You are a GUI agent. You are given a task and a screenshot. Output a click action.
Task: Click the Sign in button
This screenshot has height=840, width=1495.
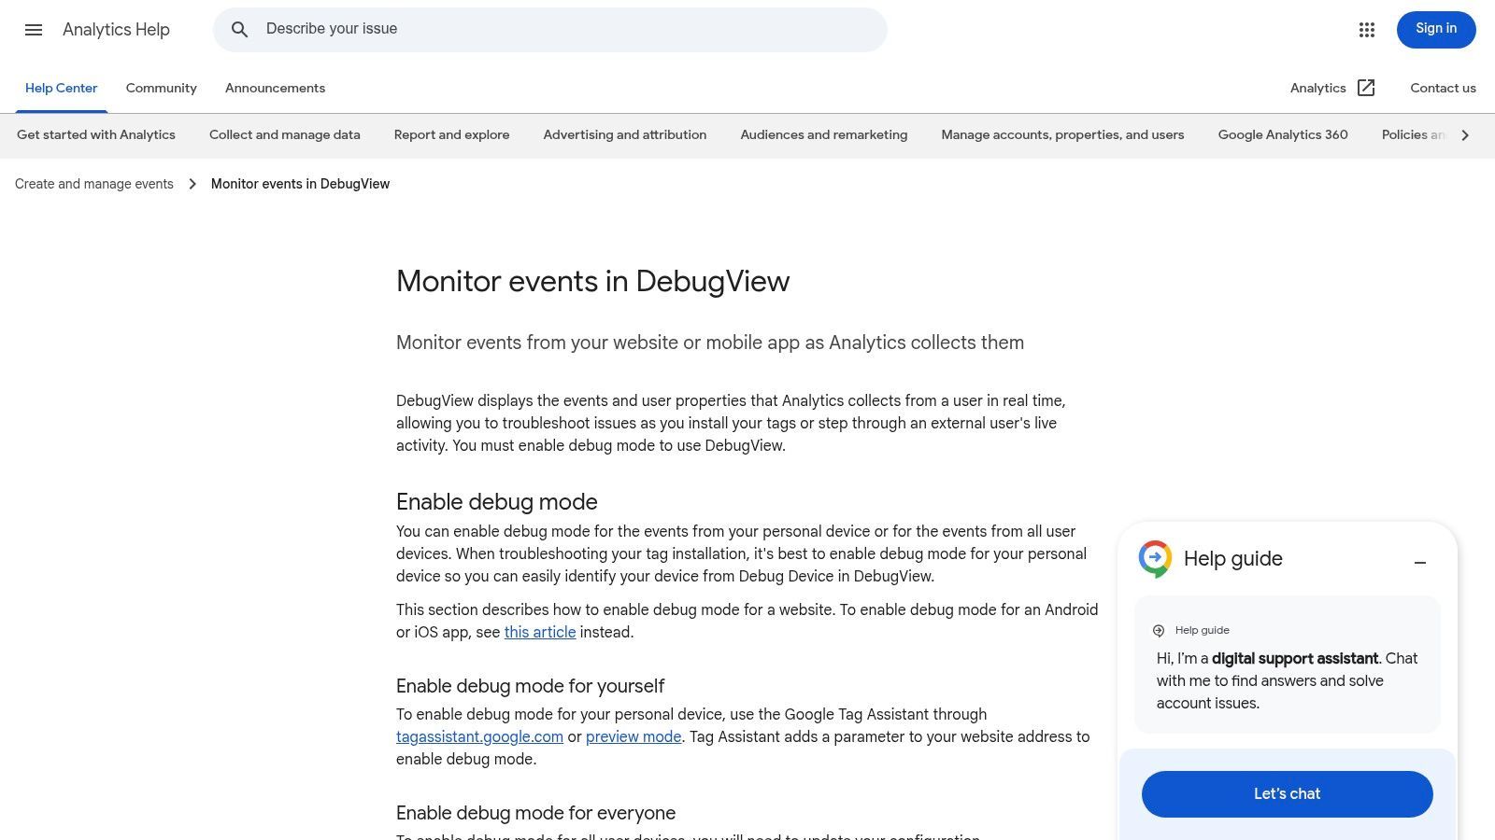point(1436,30)
